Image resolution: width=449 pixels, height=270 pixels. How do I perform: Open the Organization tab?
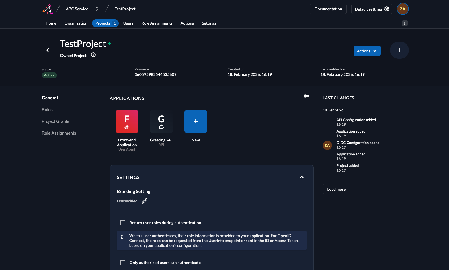point(76,23)
